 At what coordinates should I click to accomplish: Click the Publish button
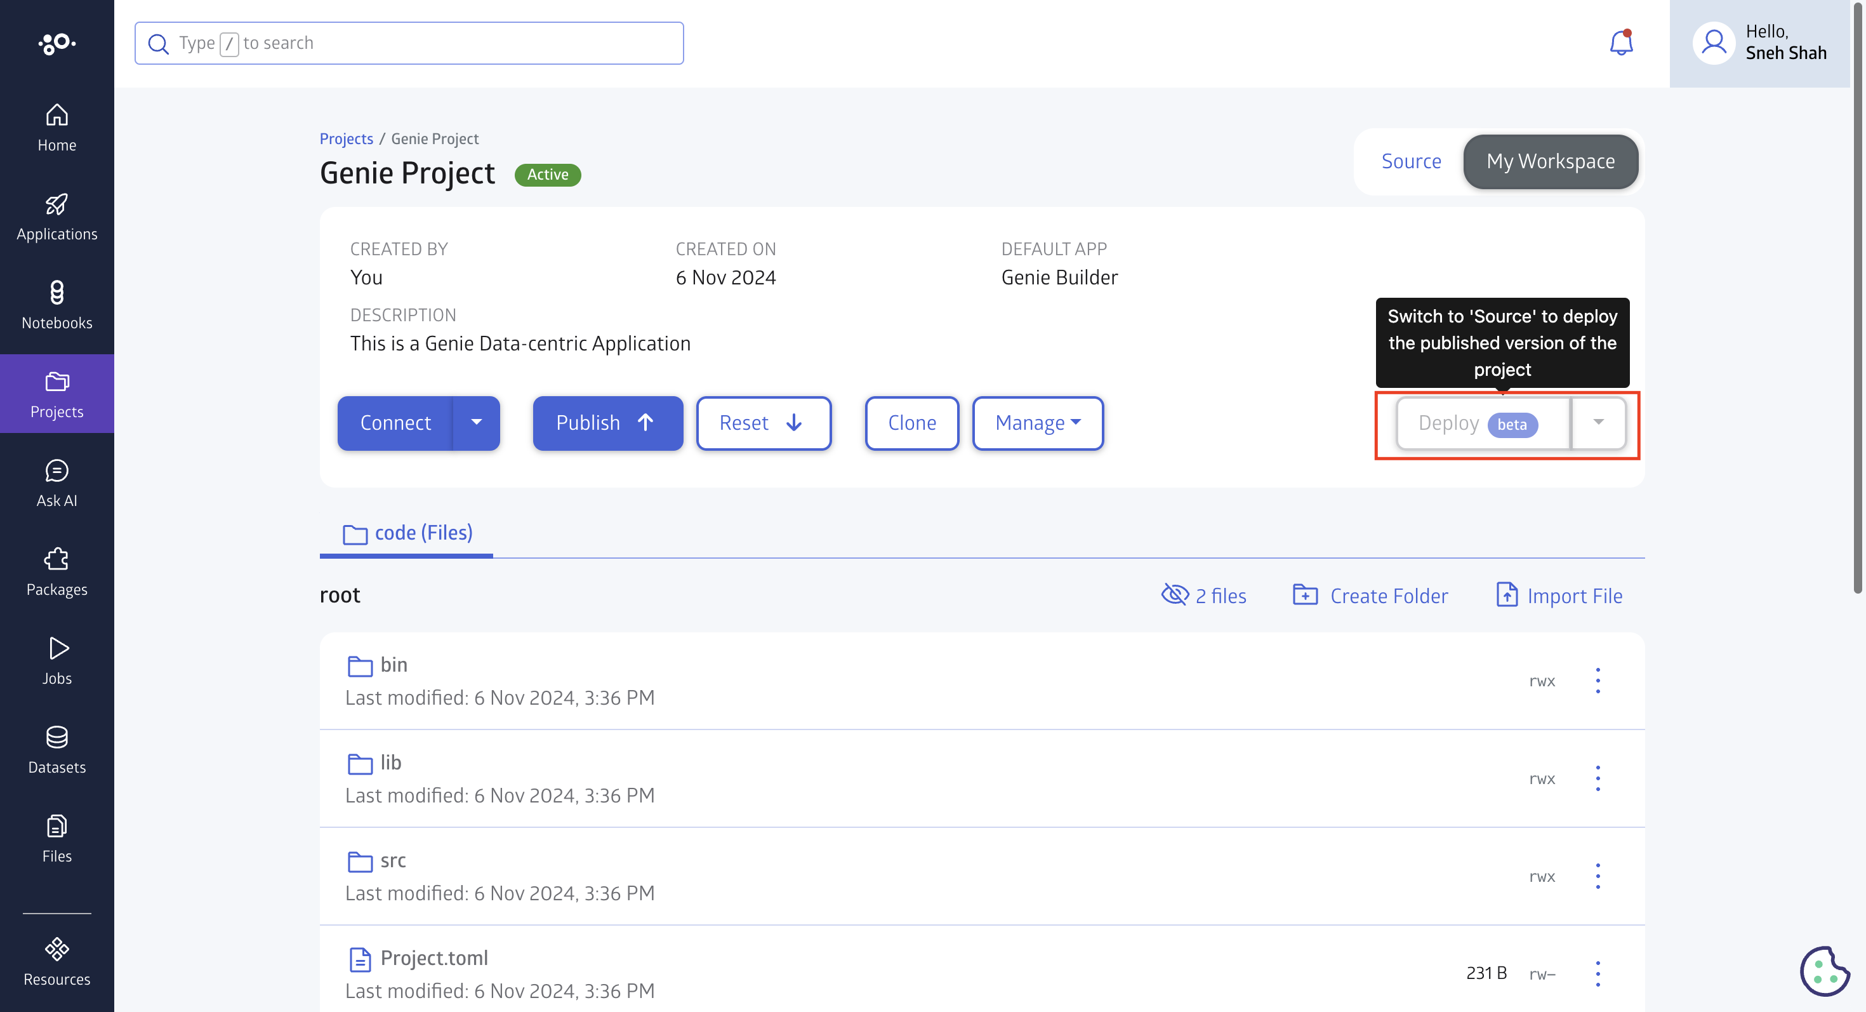coord(608,422)
